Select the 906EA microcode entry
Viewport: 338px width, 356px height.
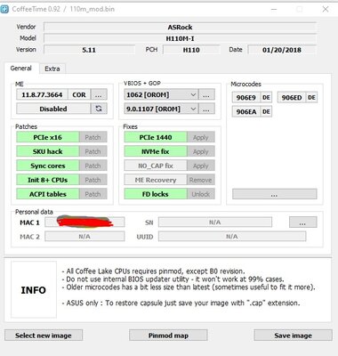246,111
